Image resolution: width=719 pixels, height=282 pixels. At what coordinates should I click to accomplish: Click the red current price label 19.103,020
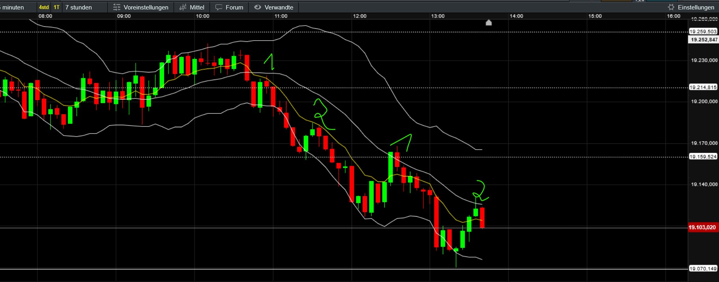click(702, 227)
